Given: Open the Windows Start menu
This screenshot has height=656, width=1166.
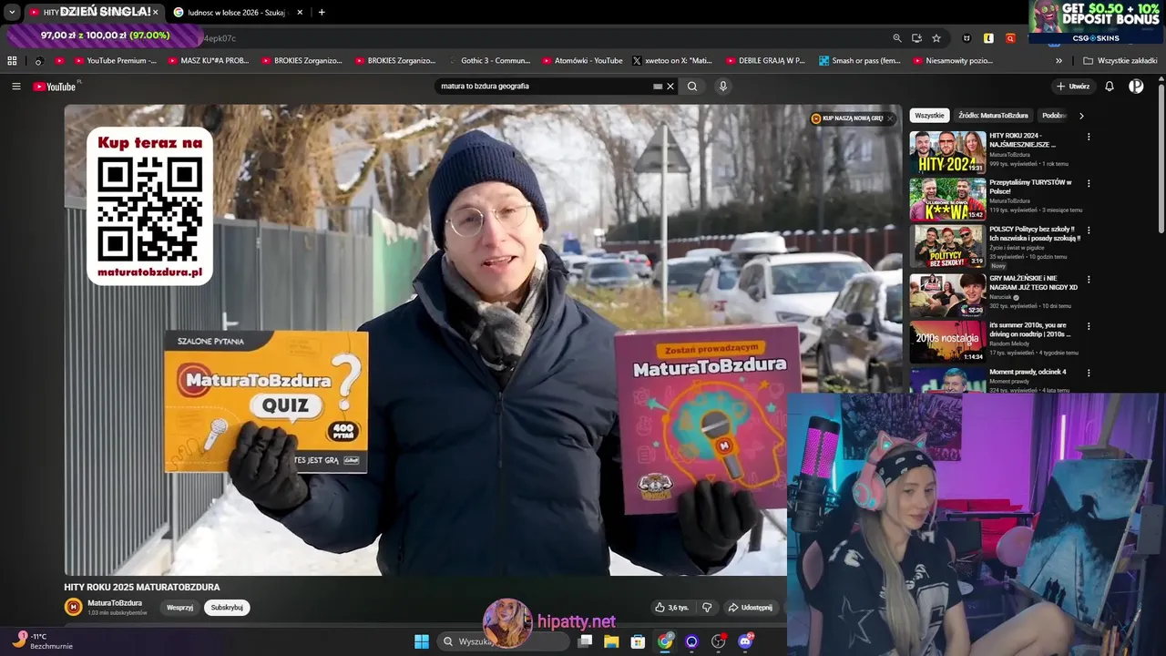Looking at the screenshot, I should pos(422,641).
